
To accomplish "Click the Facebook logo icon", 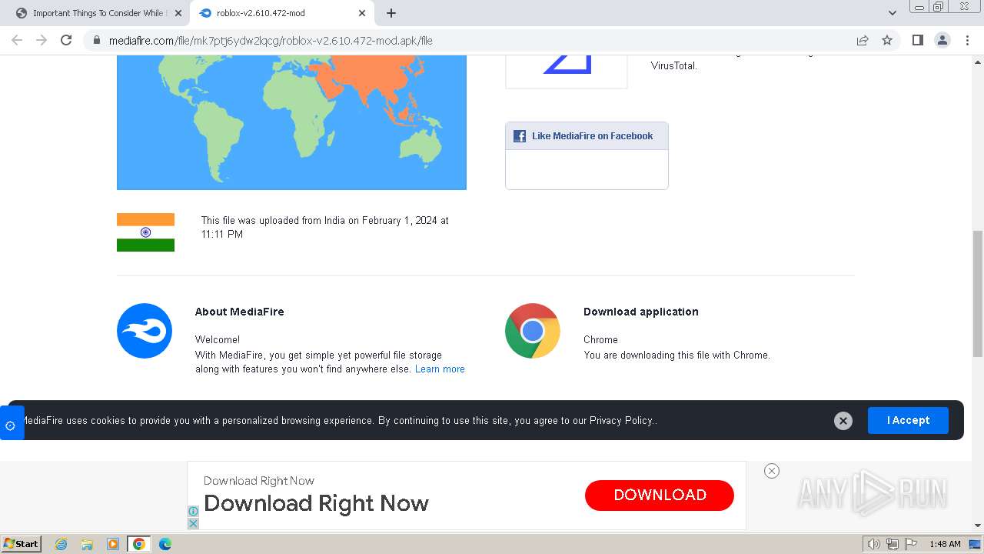I will [520, 136].
